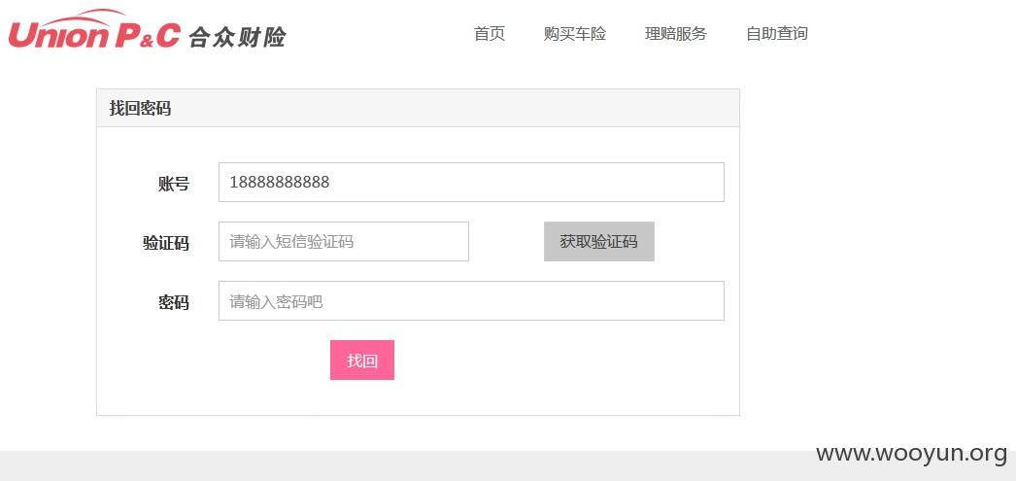The height and width of the screenshot is (481, 1016).
Task: Submit with the pink 找回 button
Action: coord(362,361)
